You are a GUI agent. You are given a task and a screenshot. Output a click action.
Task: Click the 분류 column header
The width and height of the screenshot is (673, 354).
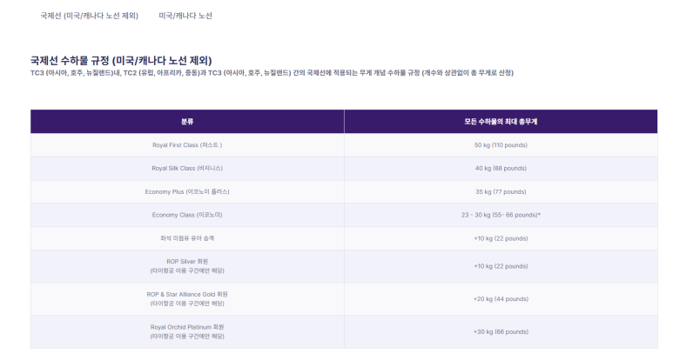187,121
